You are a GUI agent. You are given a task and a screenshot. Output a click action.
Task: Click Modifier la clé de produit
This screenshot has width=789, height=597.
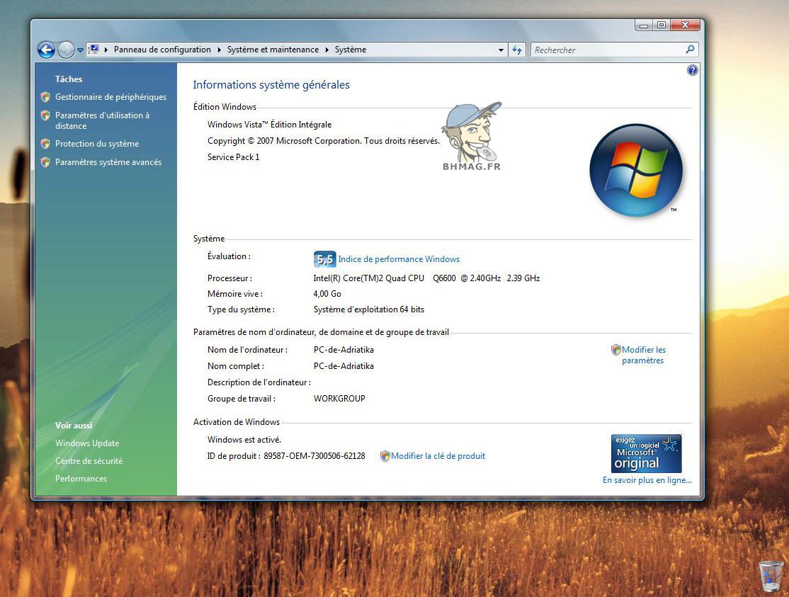(438, 455)
